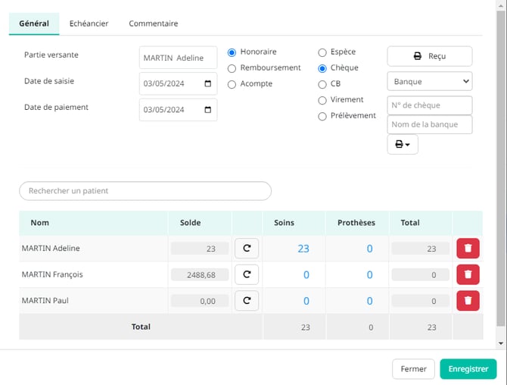This screenshot has height=385, width=507.
Task: Click the Rechercher un patient search field
Action: (x=145, y=191)
